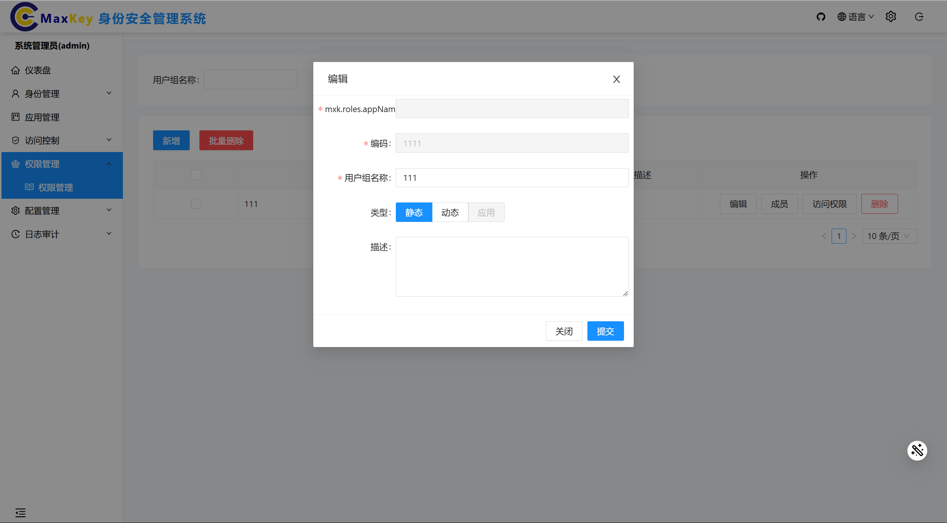947x523 pixels.
Task: Click the MaxKey logo
Action: click(x=24, y=17)
